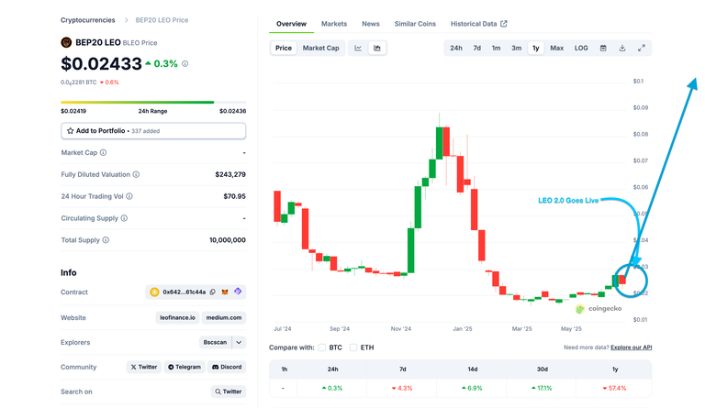Select the Market Cap chart toggle

coord(320,48)
